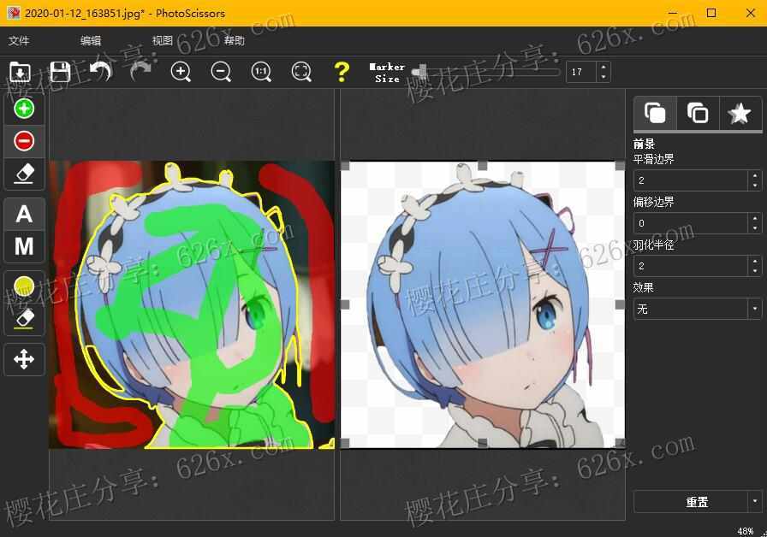Open the star effects tab
767x537 pixels.
[x=740, y=113]
